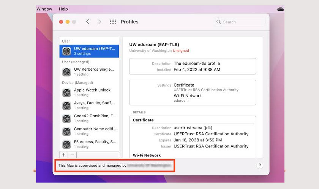
Task: Click the F5 Access profile gear icon
Action: tap(66, 144)
